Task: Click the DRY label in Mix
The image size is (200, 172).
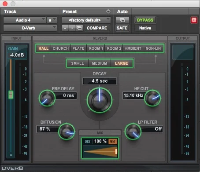Action: 88,142
